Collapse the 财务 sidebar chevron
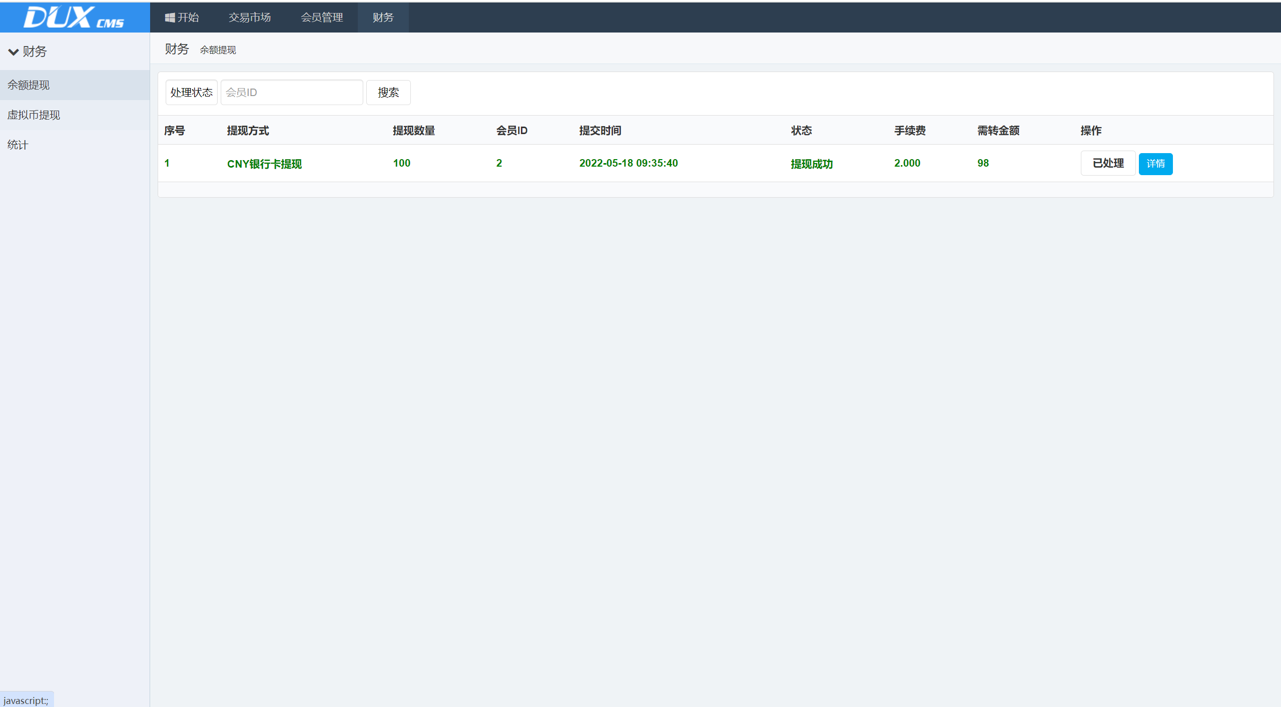 click(14, 52)
